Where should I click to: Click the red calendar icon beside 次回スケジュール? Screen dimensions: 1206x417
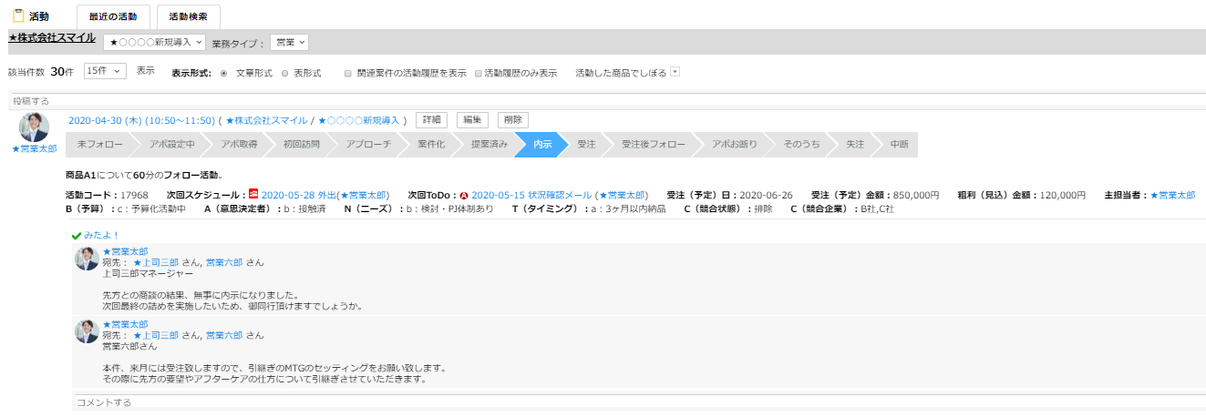[253, 194]
